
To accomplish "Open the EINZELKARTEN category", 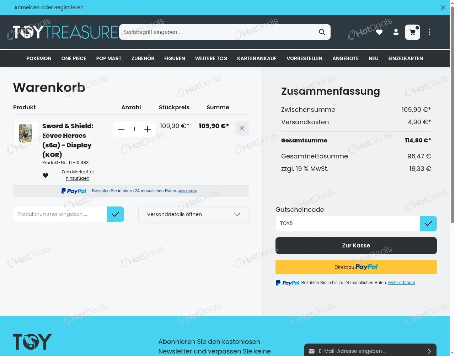I will (406, 58).
